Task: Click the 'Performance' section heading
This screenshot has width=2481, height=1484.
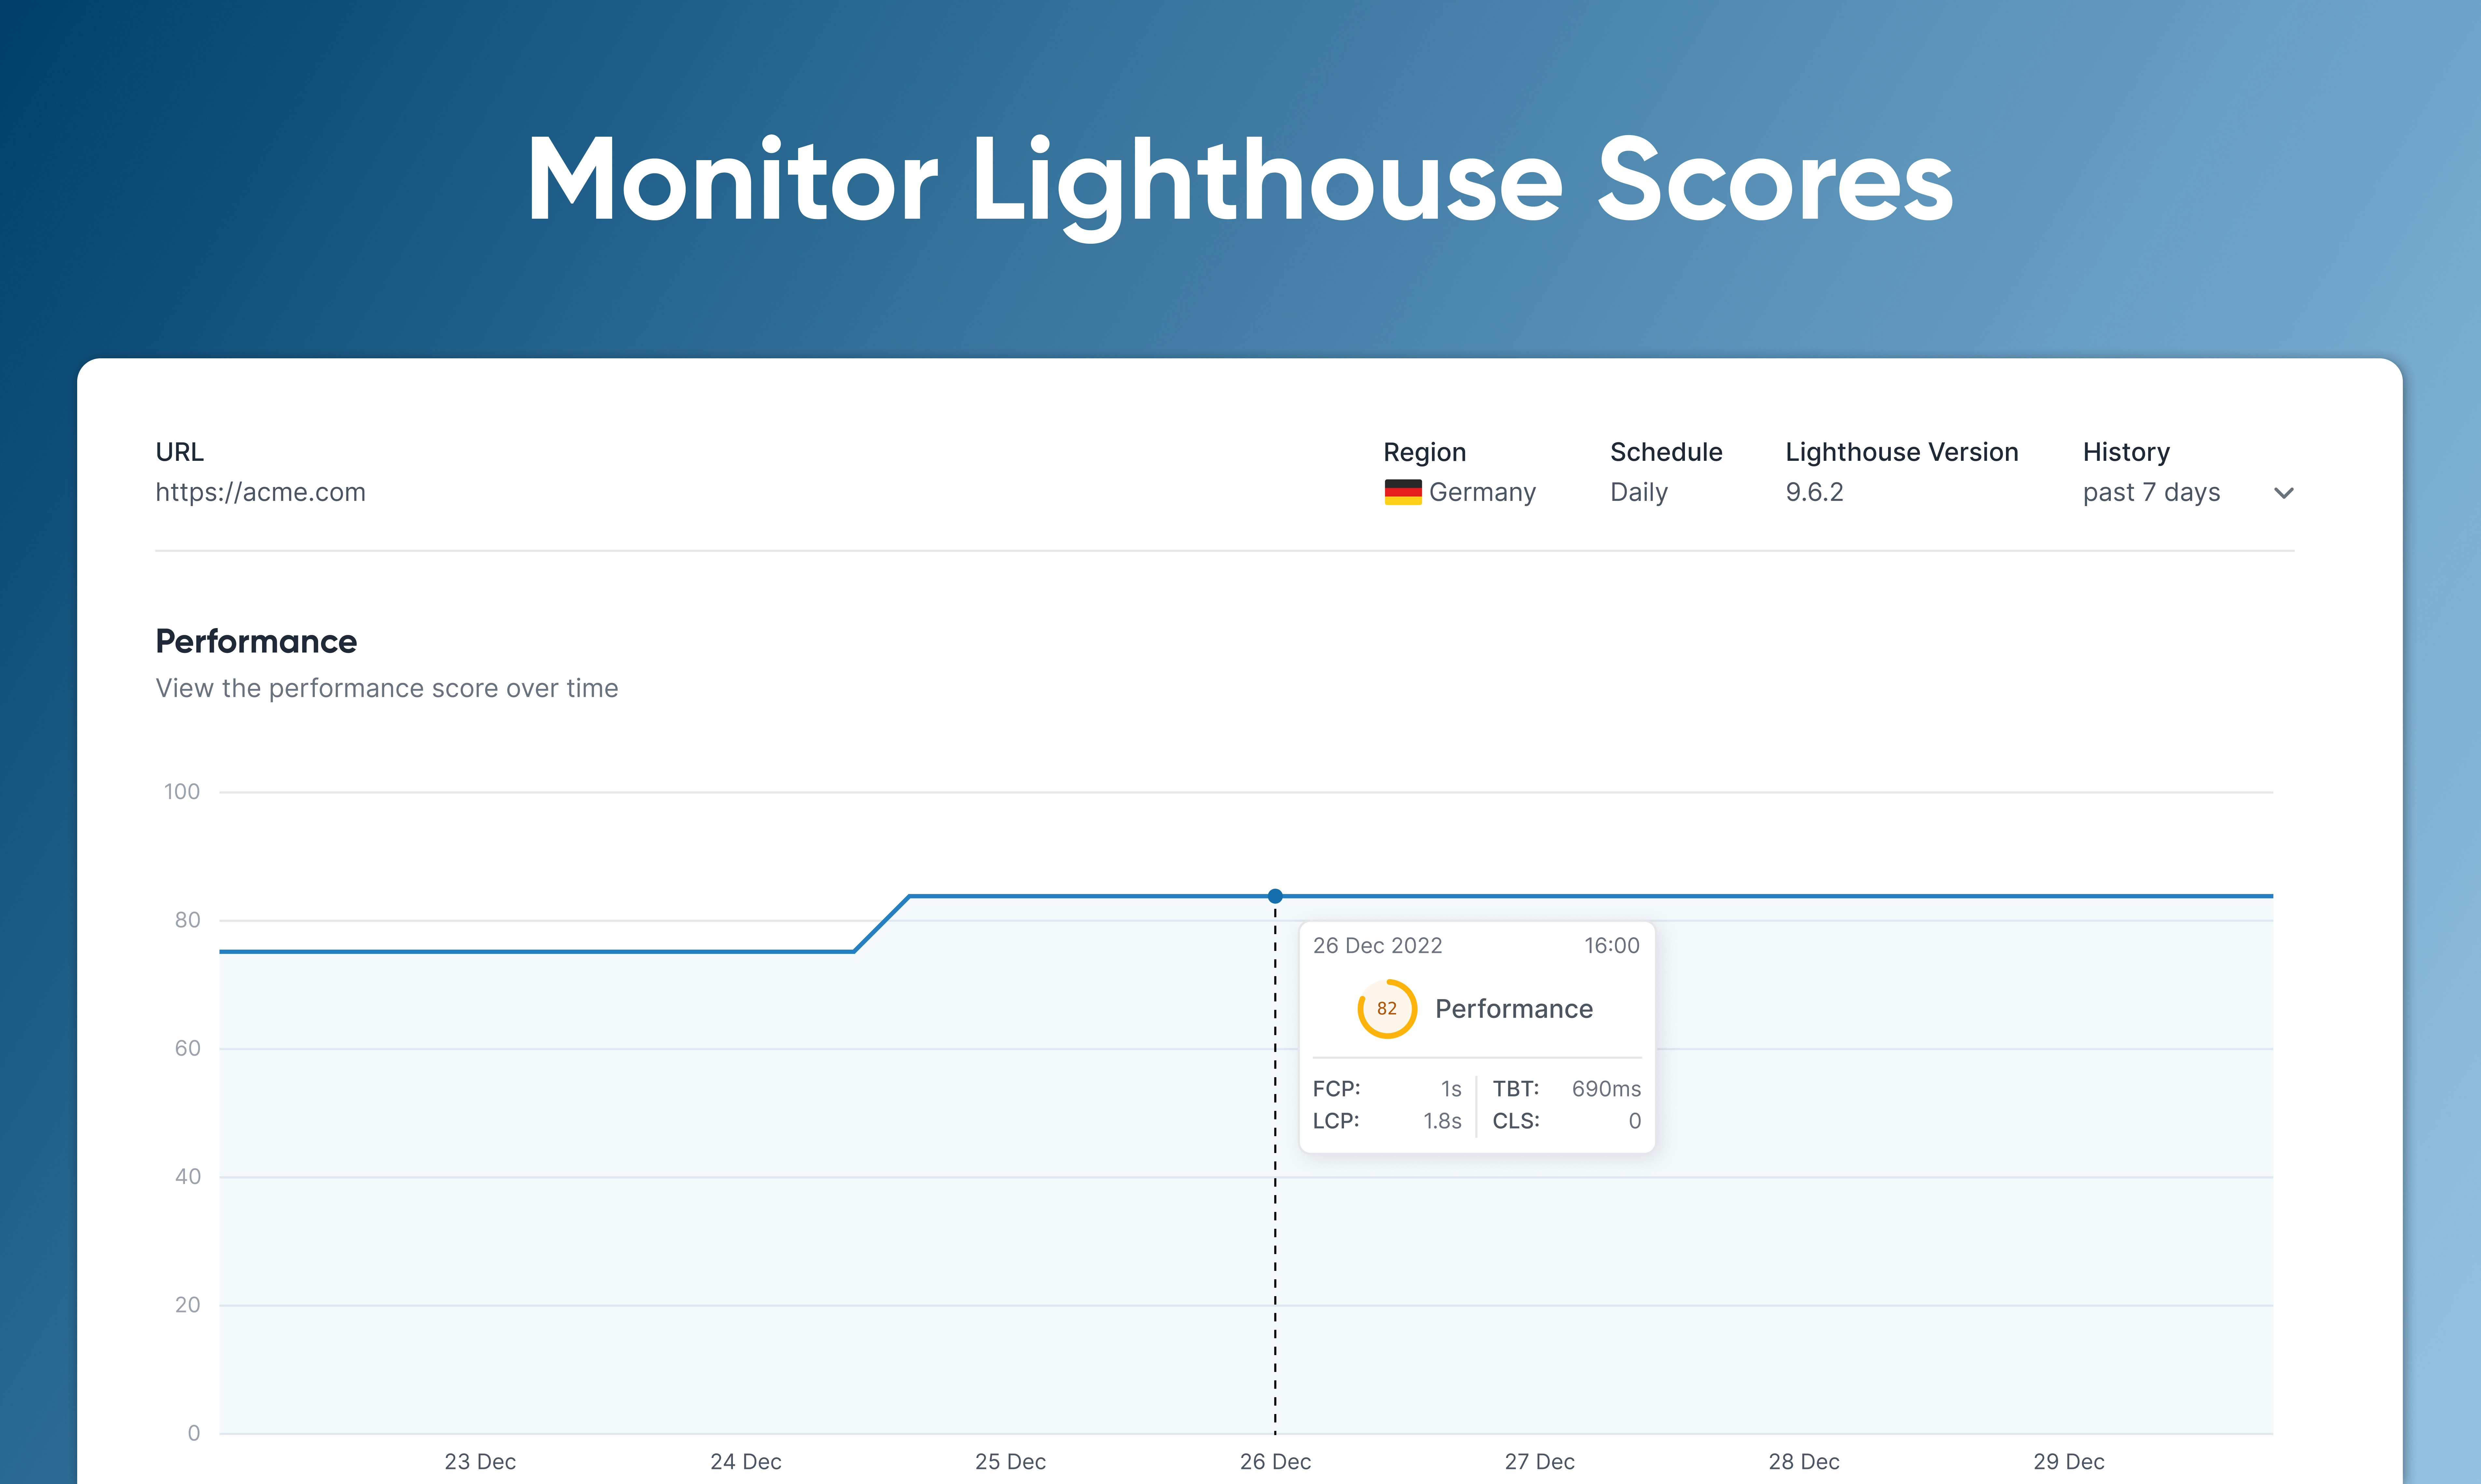Action: coord(256,641)
